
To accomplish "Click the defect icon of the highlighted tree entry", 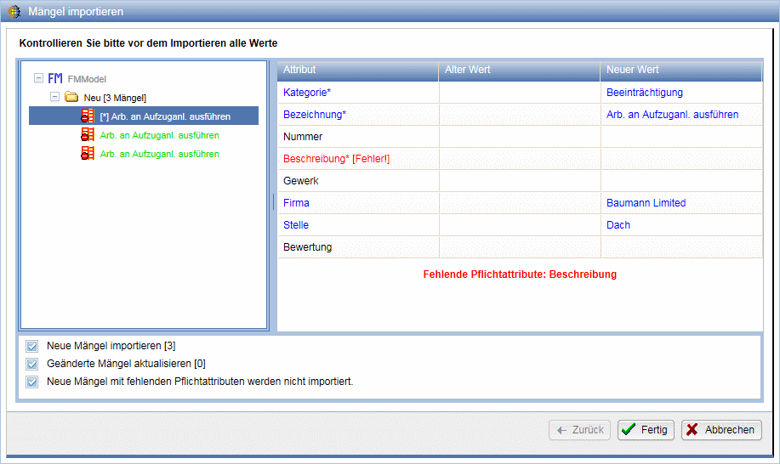I will click(88, 116).
